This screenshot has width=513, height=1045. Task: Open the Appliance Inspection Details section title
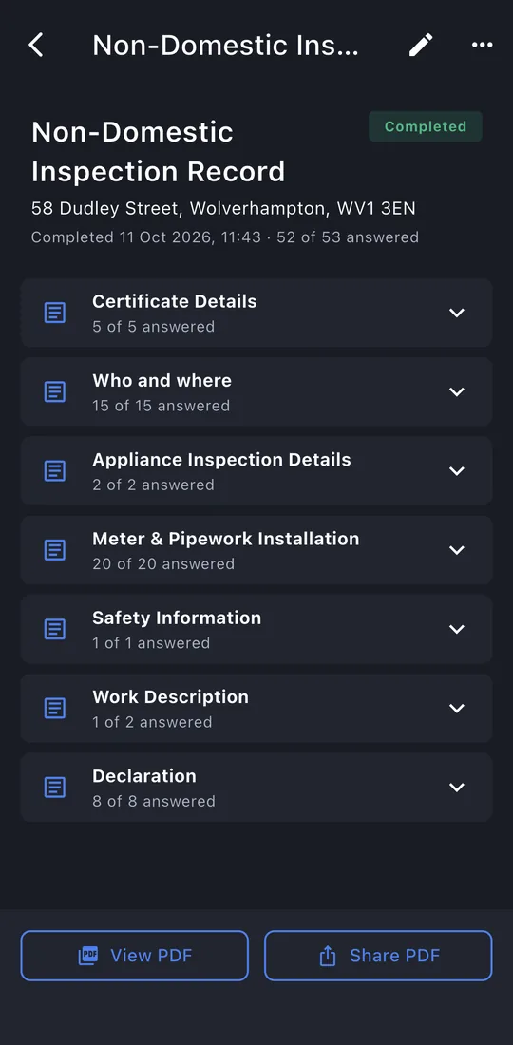pyautogui.click(x=221, y=460)
